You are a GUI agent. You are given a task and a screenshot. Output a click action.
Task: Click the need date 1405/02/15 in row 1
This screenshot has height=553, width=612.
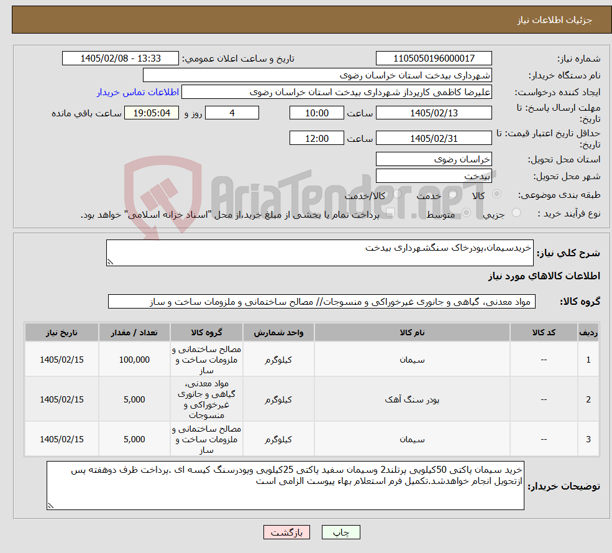coord(62,360)
